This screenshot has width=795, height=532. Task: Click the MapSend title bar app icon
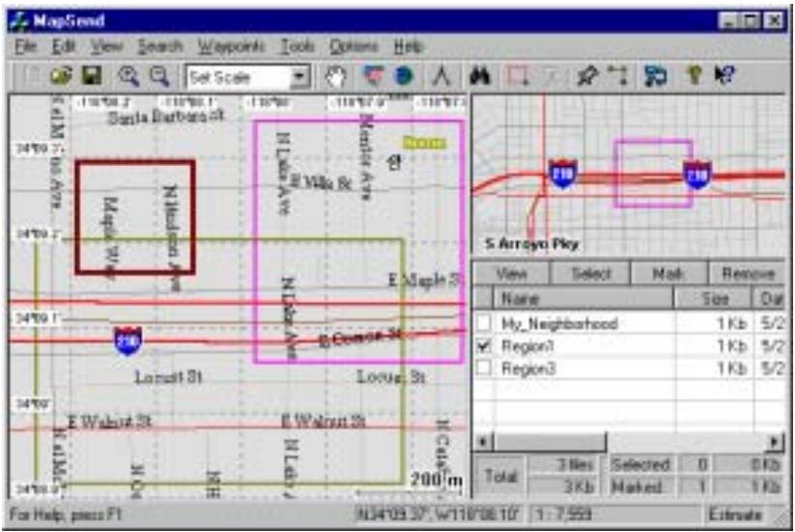pyautogui.click(x=21, y=21)
